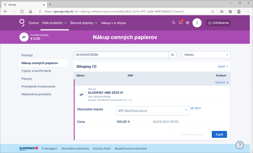
Task: Open Nastavenia produktu
Action: [x=36, y=94]
